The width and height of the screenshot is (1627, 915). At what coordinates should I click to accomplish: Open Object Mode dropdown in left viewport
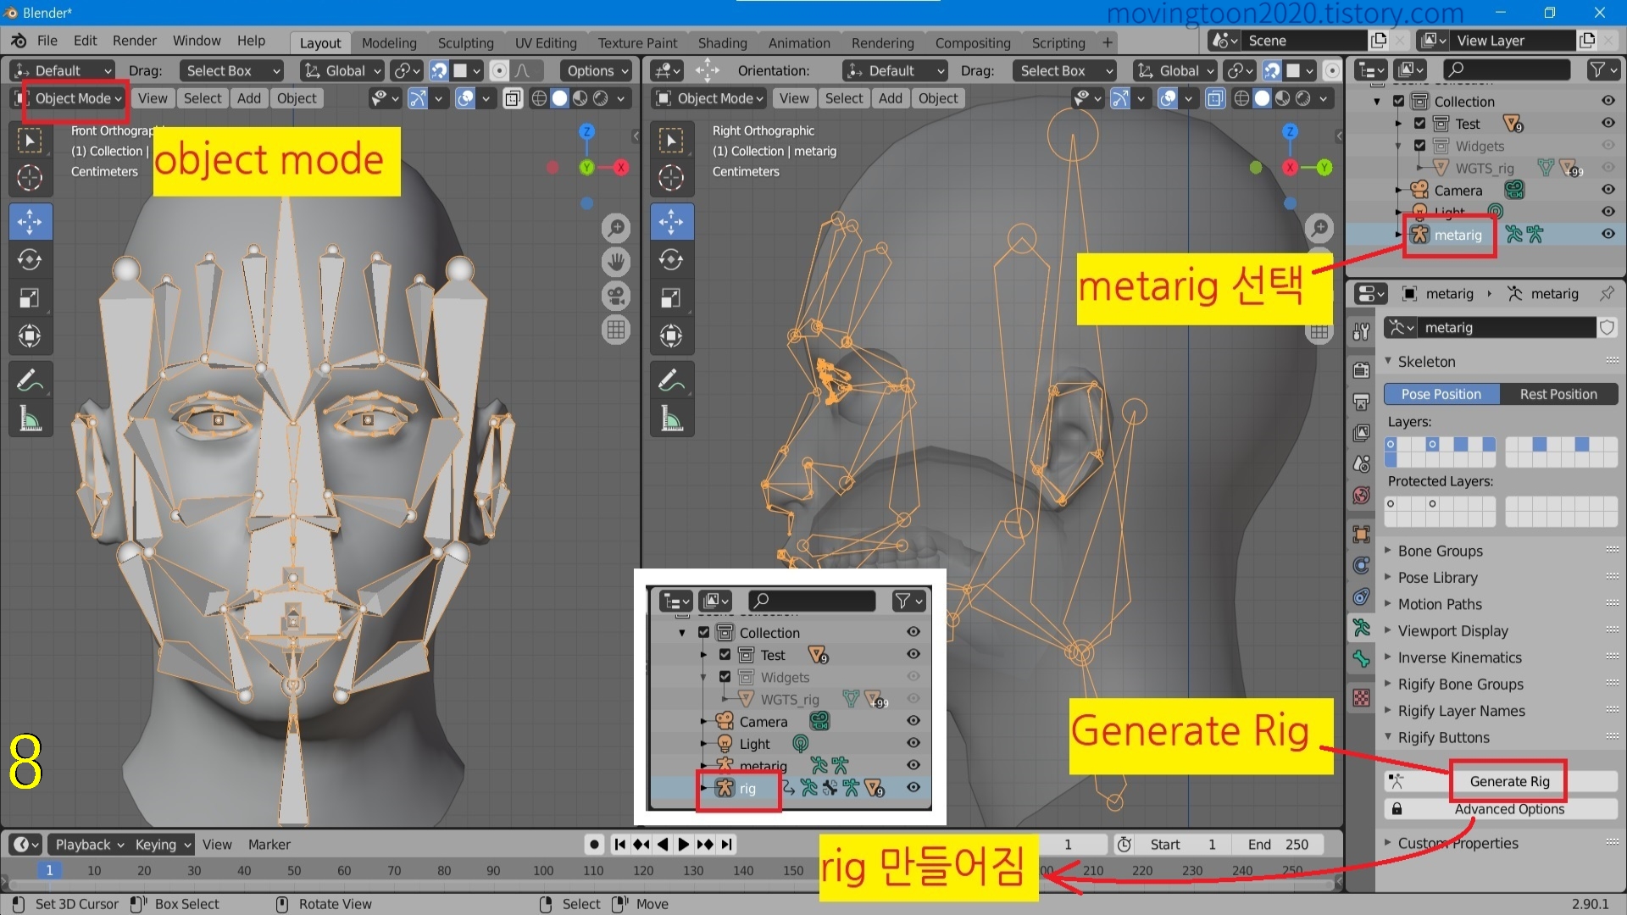pyautogui.click(x=71, y=98)
